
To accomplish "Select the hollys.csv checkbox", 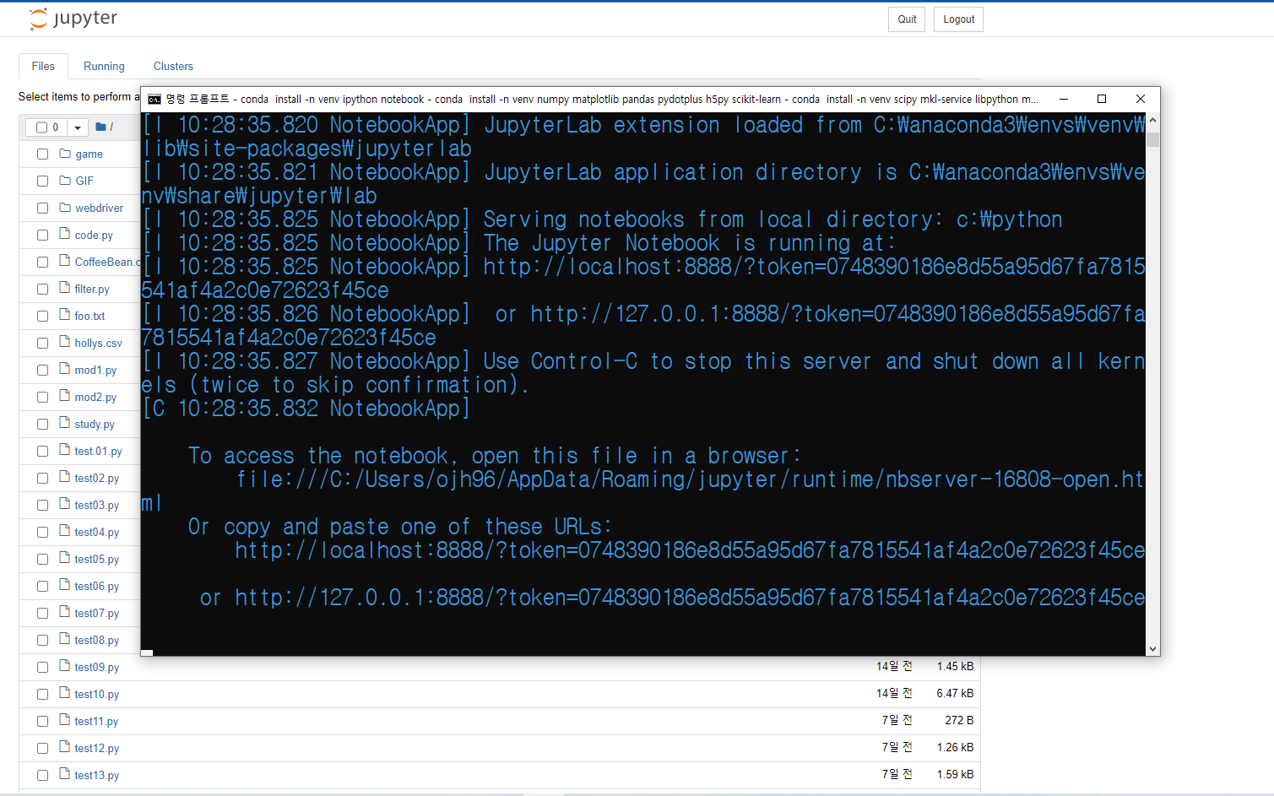I will tap(42, 344).
